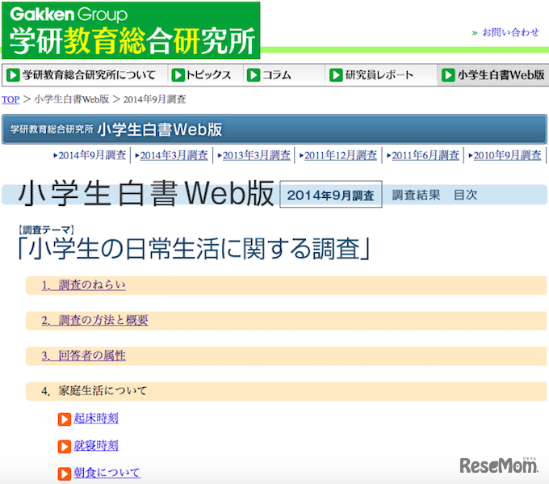
Task: Open the 2011年6月調査 survey link
Action: [x=425, y=155]
